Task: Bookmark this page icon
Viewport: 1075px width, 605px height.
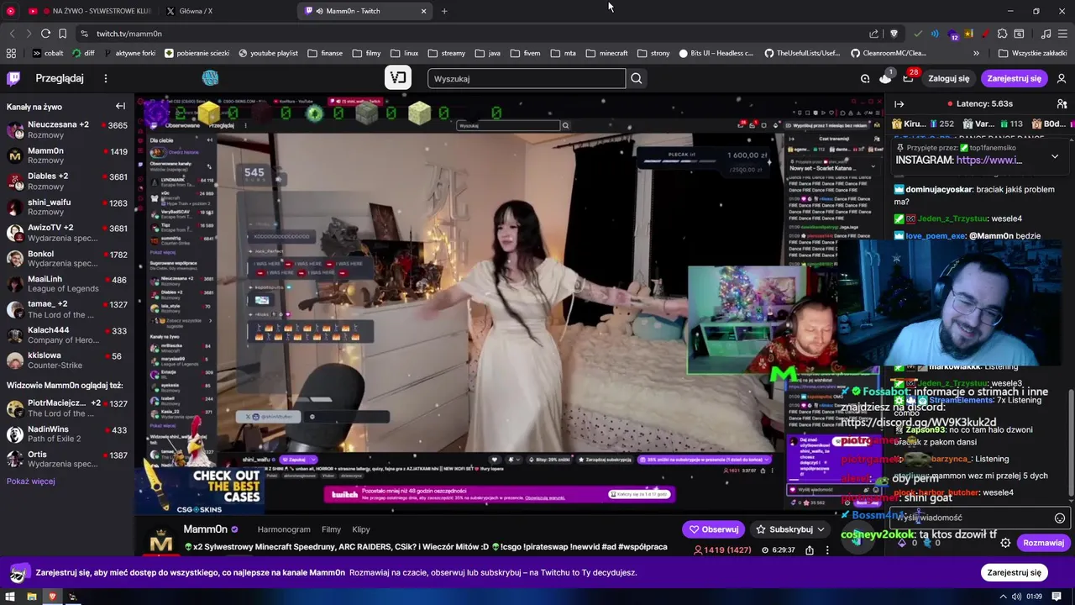Action: 62,34
